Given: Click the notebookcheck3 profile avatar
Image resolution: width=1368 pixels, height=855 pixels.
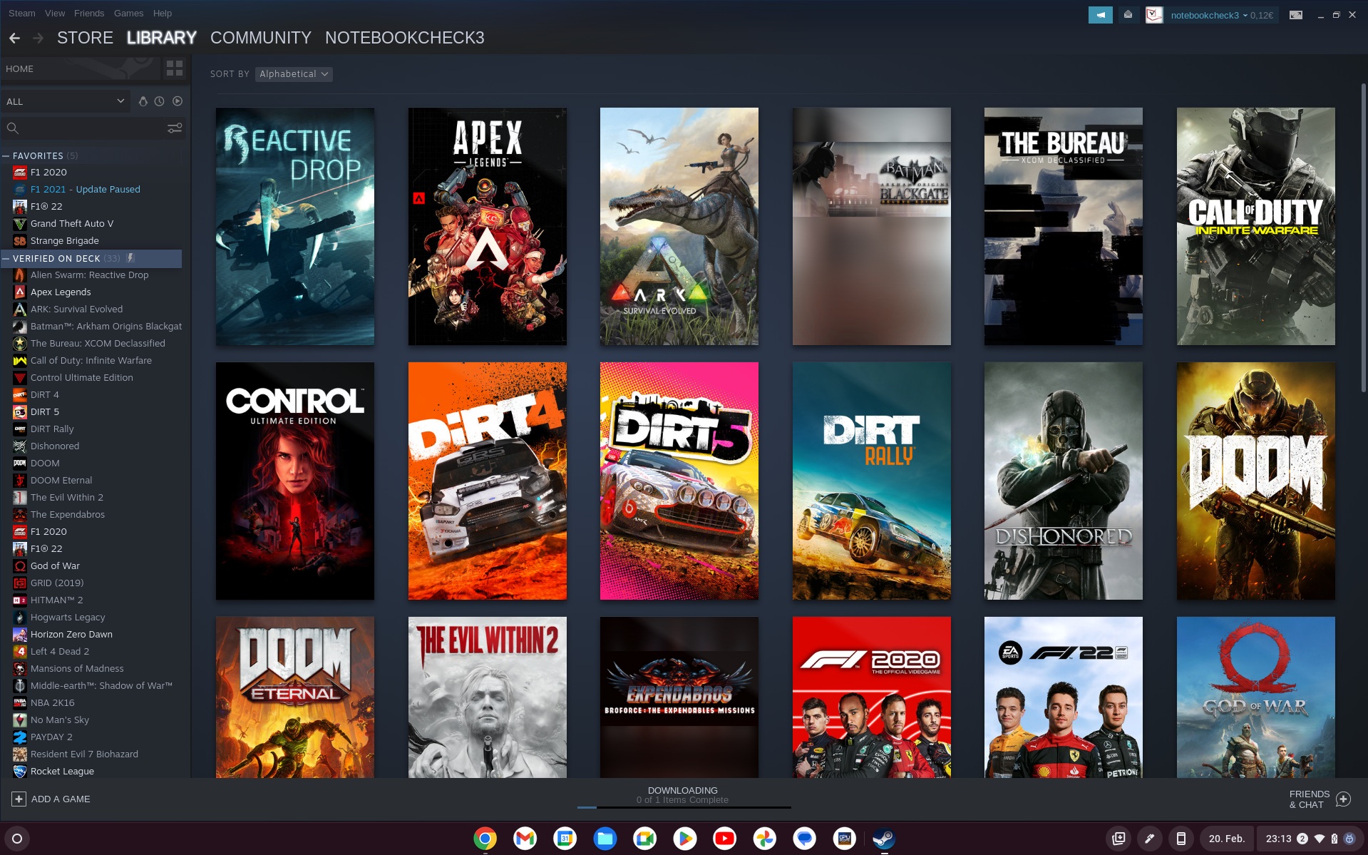Looking at the screenshot, I should (x=1154, y=15).
